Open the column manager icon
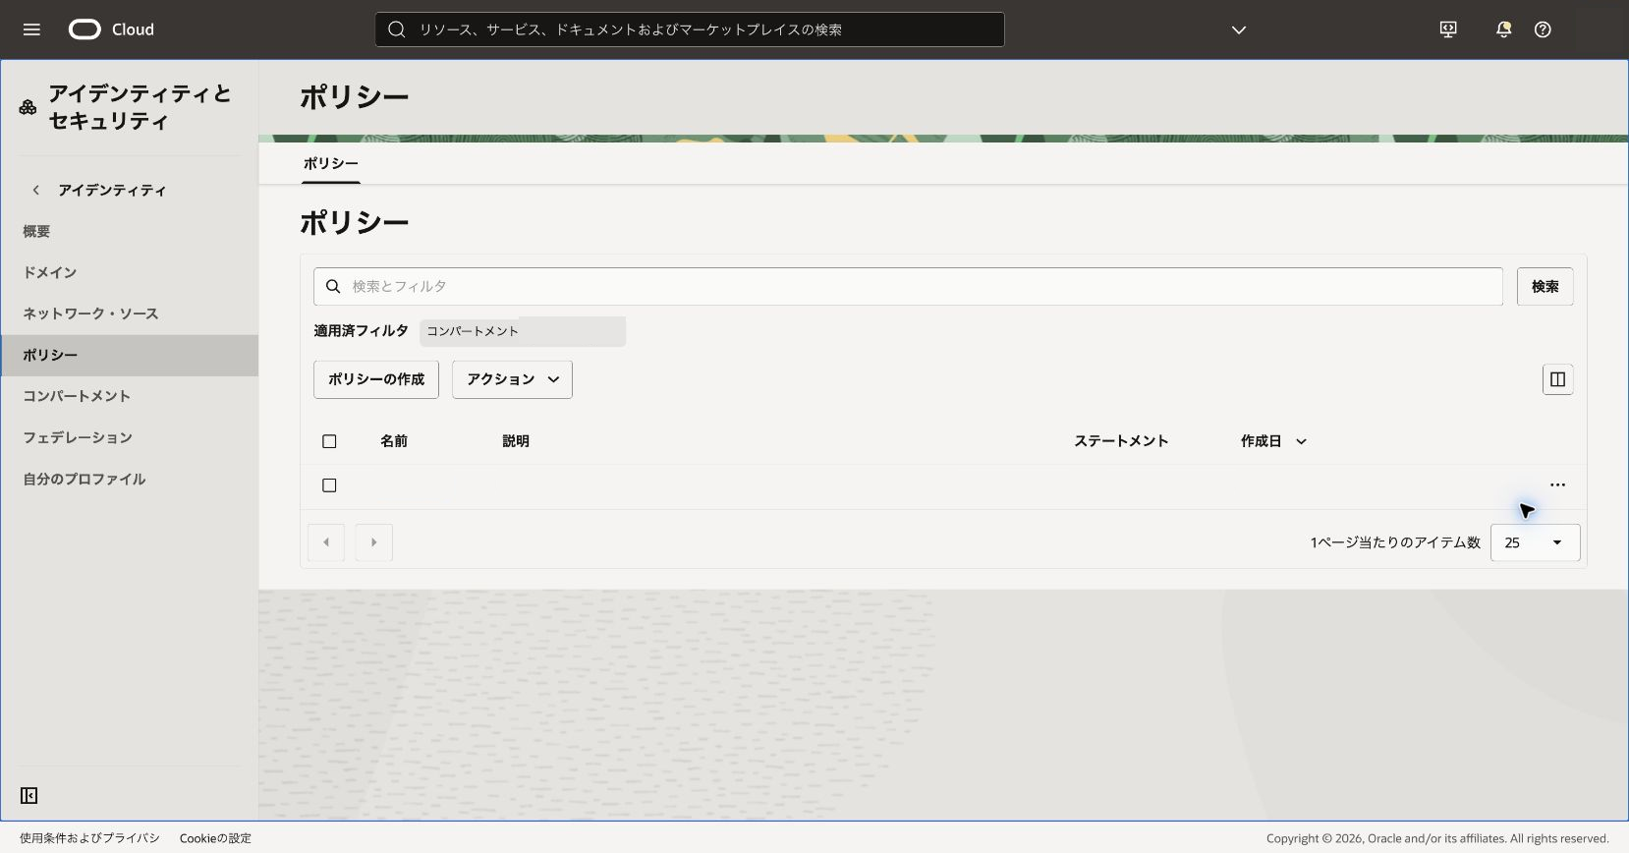 pos(1557,379)
